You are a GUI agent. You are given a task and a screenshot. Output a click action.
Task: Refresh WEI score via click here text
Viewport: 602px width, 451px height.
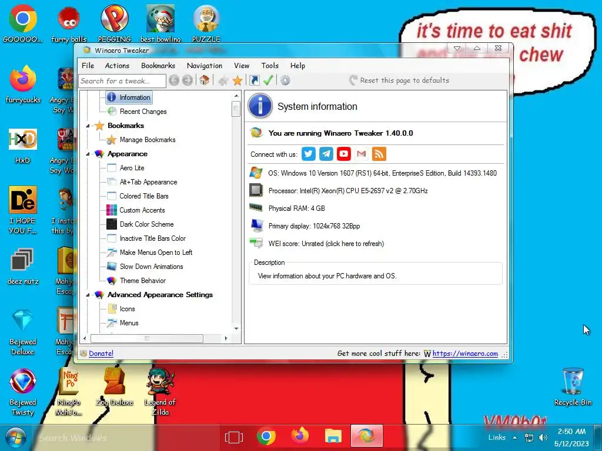click(x=354, y=244)
